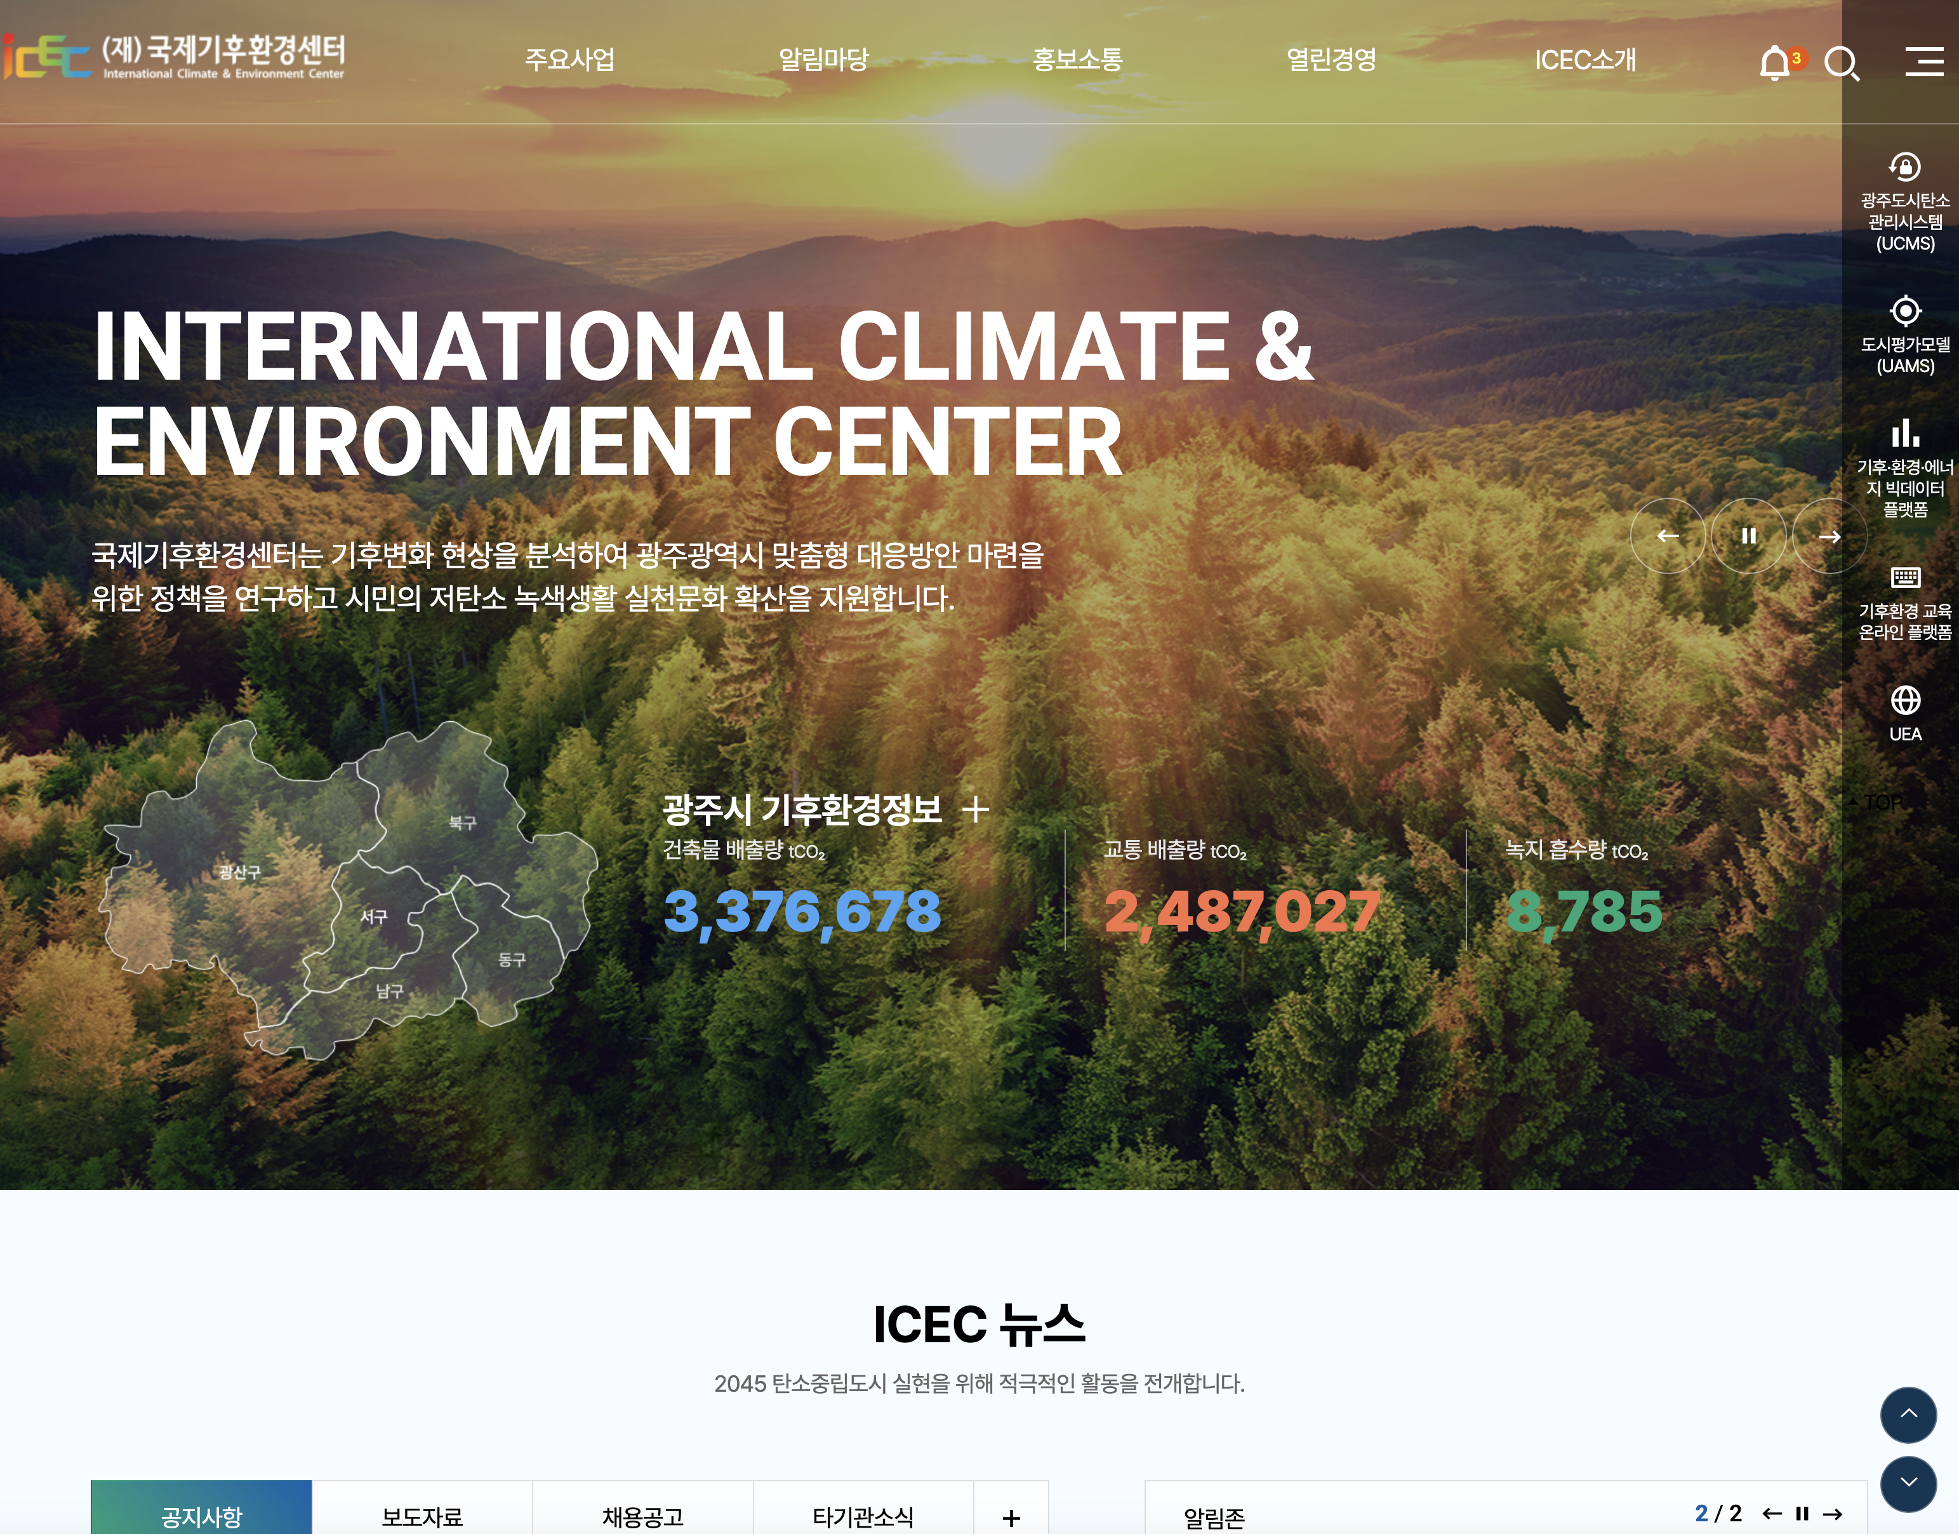Expand more news with plus tab
This screenshot has height=1534, width=1959.
click(x=1011, y=1517)
